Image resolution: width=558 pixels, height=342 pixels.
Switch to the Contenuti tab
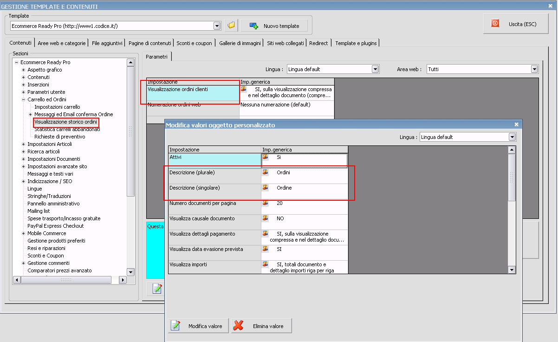click(20, 43)
